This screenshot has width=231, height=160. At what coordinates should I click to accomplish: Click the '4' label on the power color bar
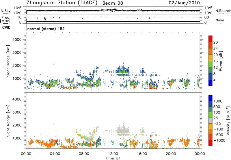(x=215, y=80)
